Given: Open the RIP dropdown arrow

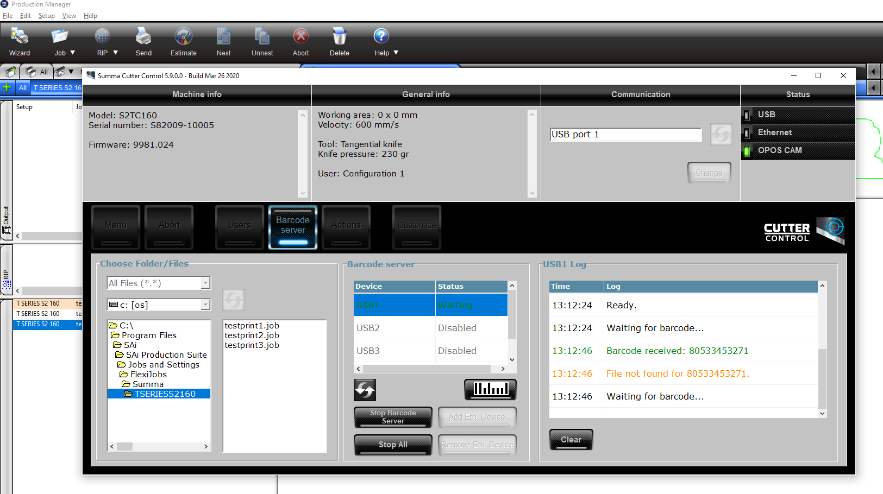Looking at the screenshot, I should coord(115,53).
